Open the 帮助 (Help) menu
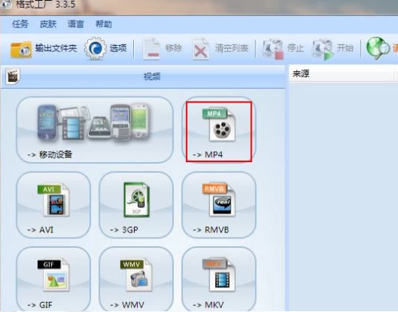398x312 pixels. pyautogui.click(x=103, y=24)
